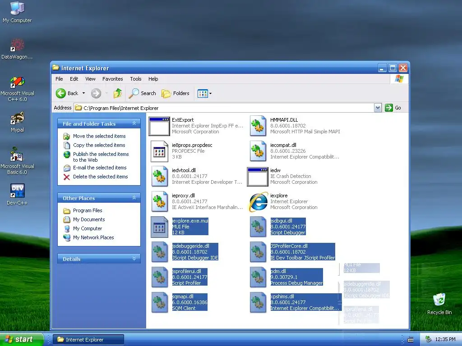Open the Back history dropdown arrow
Viewport: 462px width, 346px height.
[83, 93]
